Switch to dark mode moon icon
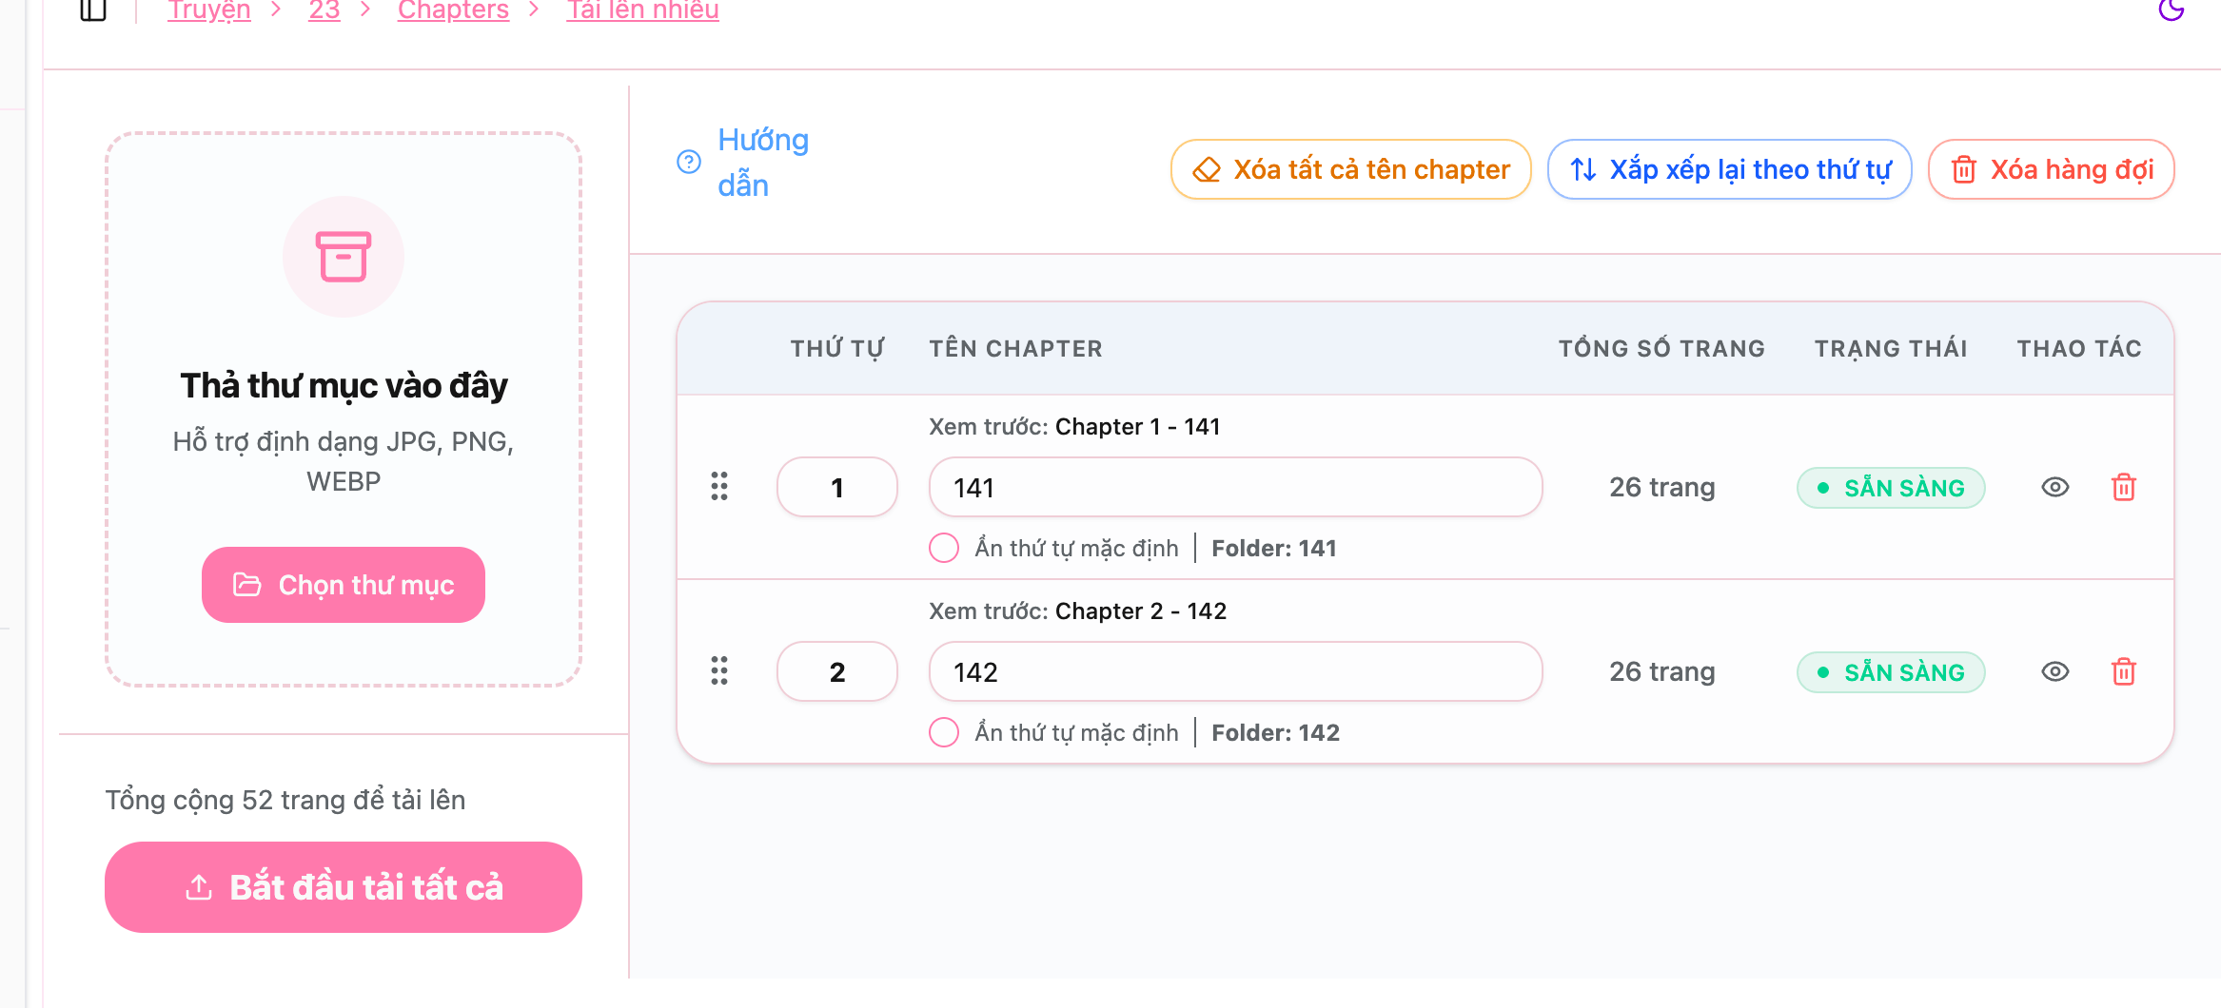Viewport: 2221px width, 1008px height. pyautogui.click(x=2171, y=10)
